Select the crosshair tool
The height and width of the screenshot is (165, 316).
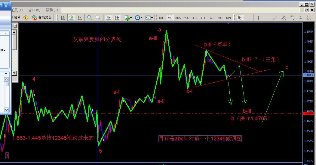coord(248,18)
